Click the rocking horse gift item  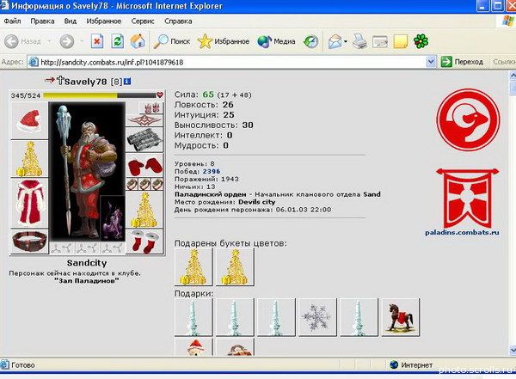[x=400, y=317]
